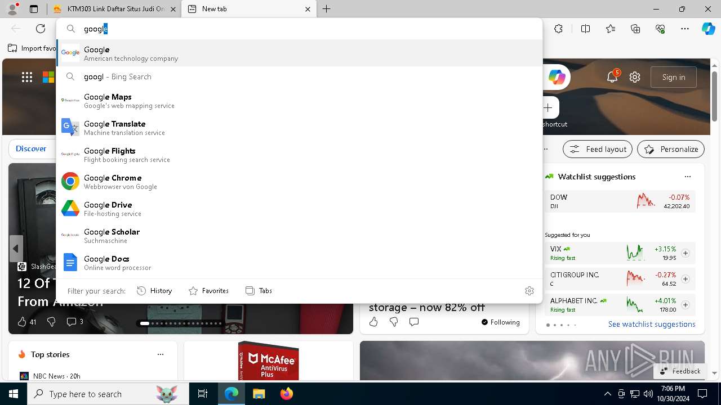Viewport: 721px width, 405px height.
Task: Choose Google Translate suggestion
Action: [299, 128]
